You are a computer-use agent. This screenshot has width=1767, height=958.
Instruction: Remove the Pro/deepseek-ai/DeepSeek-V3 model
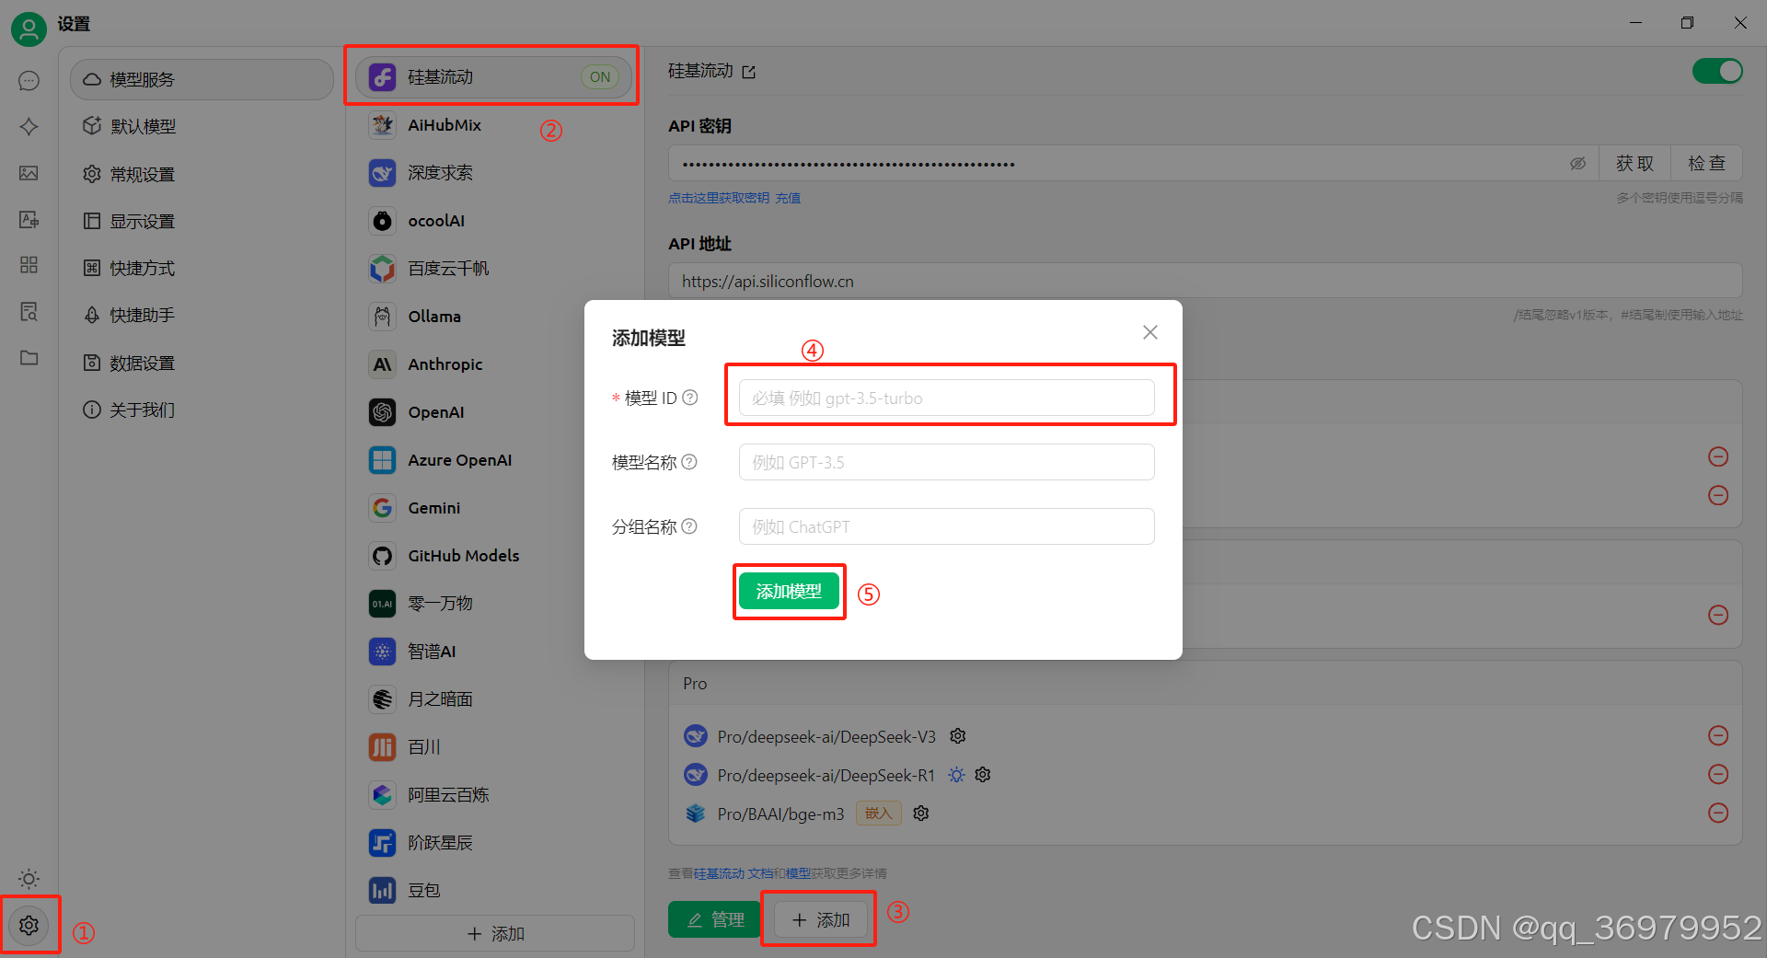point(1718,735)
